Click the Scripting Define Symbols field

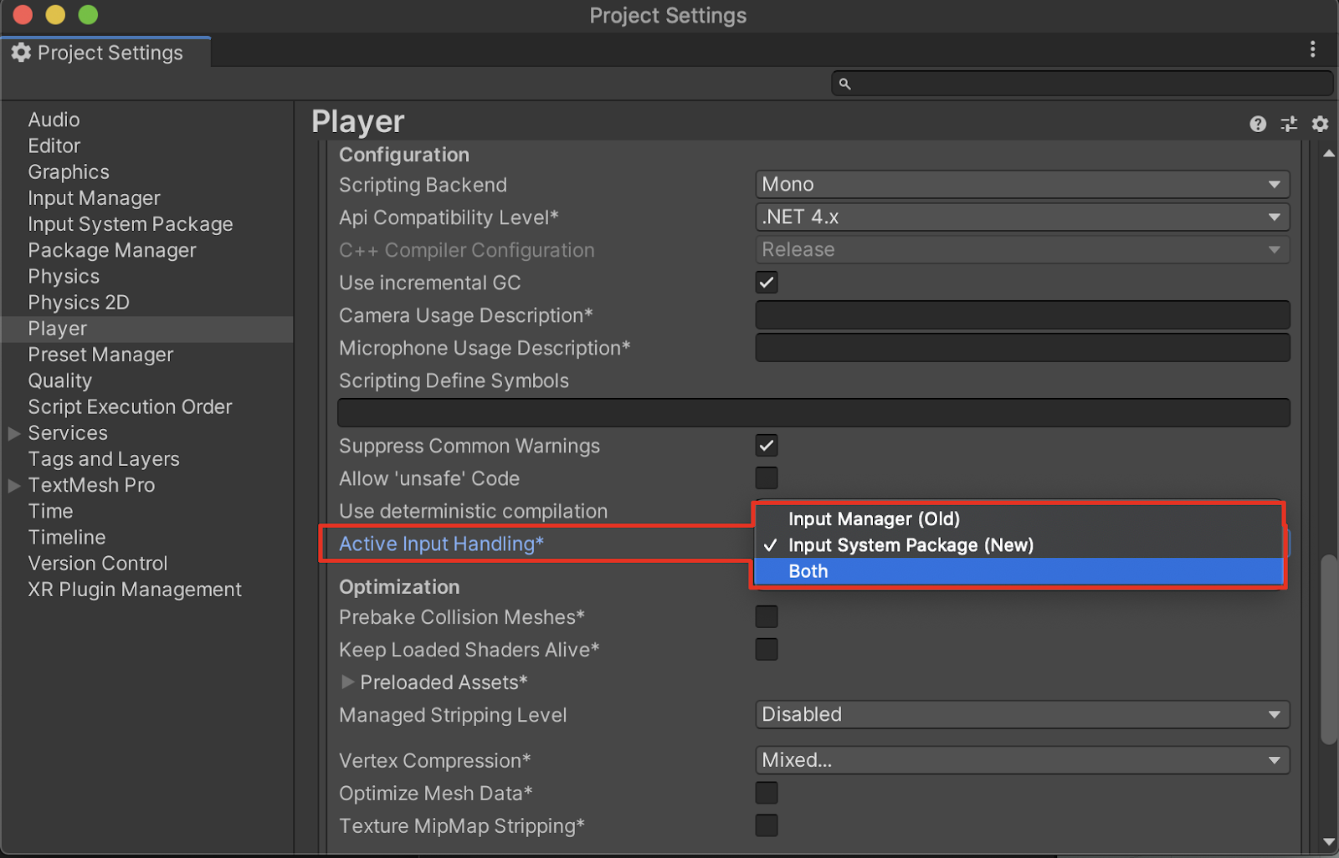tap(813, 413)
